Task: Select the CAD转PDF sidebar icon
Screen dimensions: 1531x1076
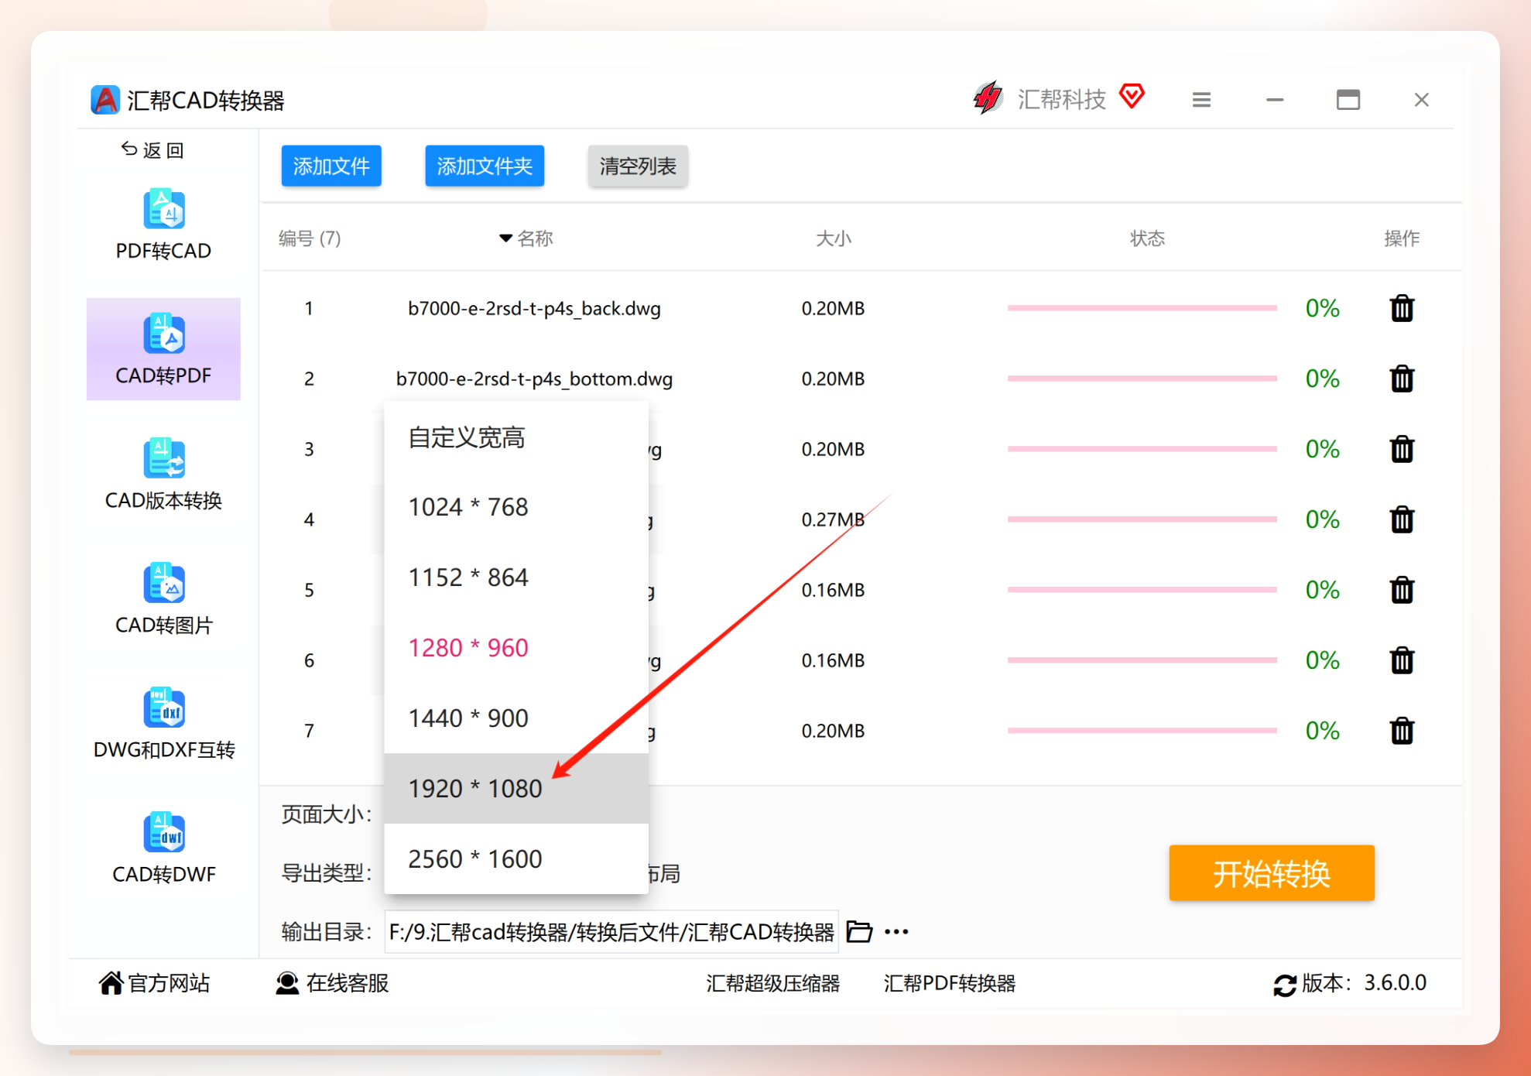Action: pos(164,334)
